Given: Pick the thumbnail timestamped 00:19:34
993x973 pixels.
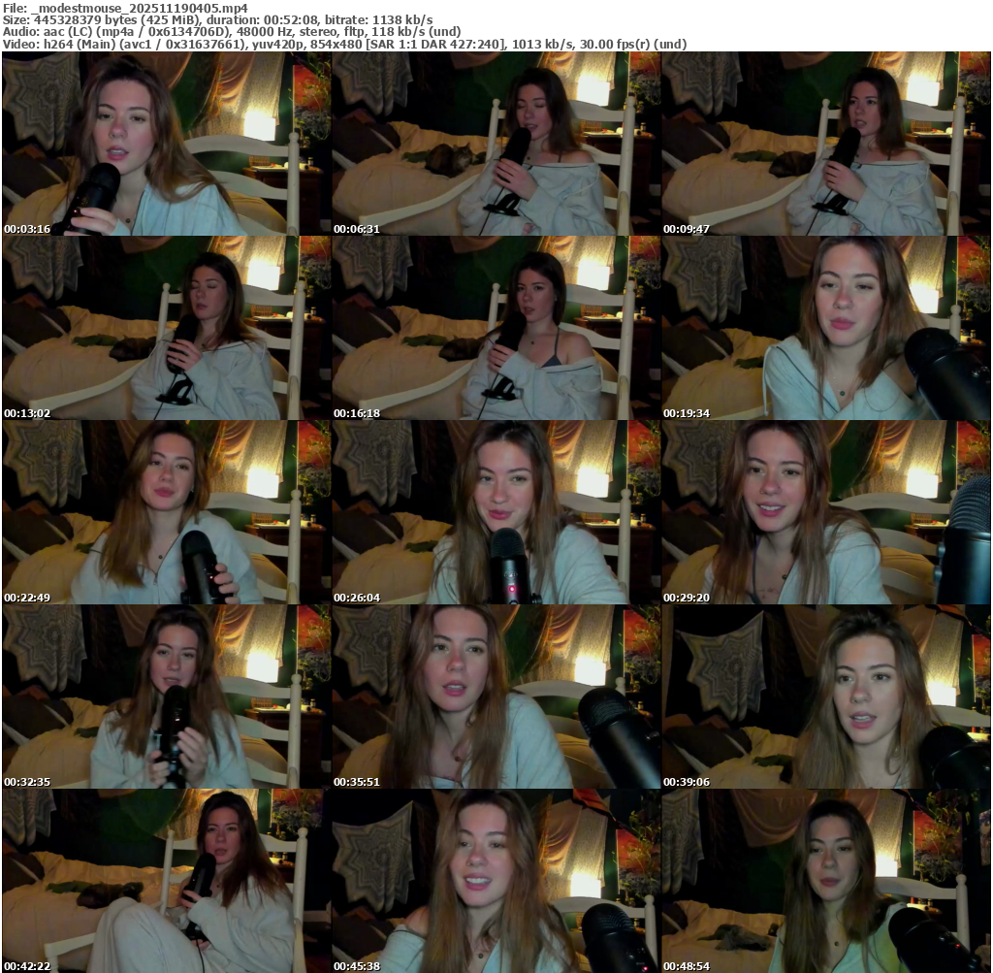Looking at the screenshot, I should (826, 328).
